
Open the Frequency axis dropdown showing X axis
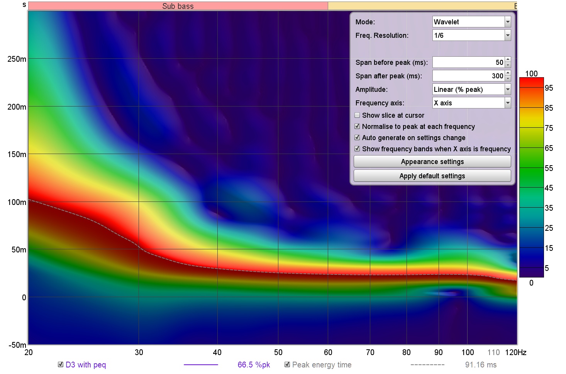click(471, 103)
